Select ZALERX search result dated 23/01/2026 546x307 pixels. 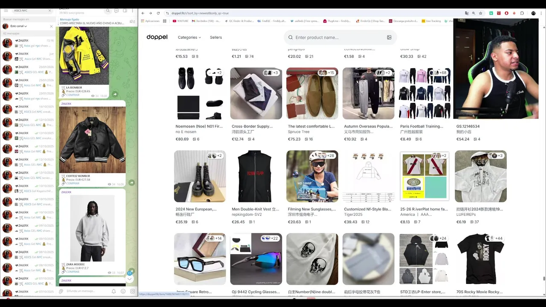click(28, 96)
